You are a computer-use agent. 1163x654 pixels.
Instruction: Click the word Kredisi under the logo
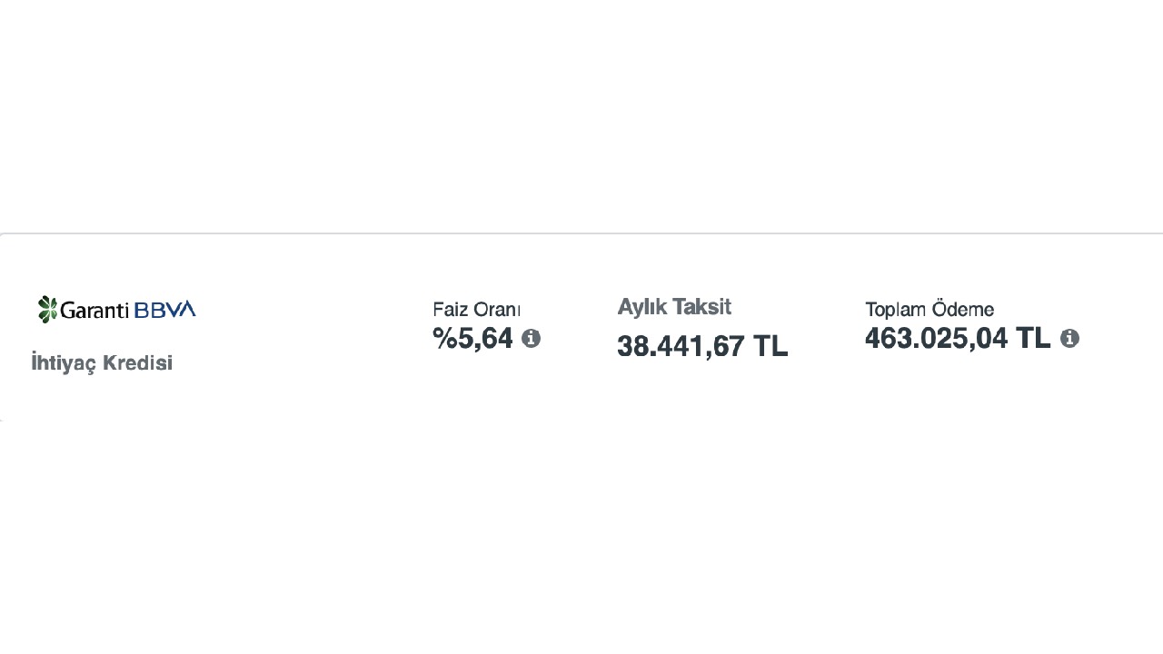tap(137, 362)
